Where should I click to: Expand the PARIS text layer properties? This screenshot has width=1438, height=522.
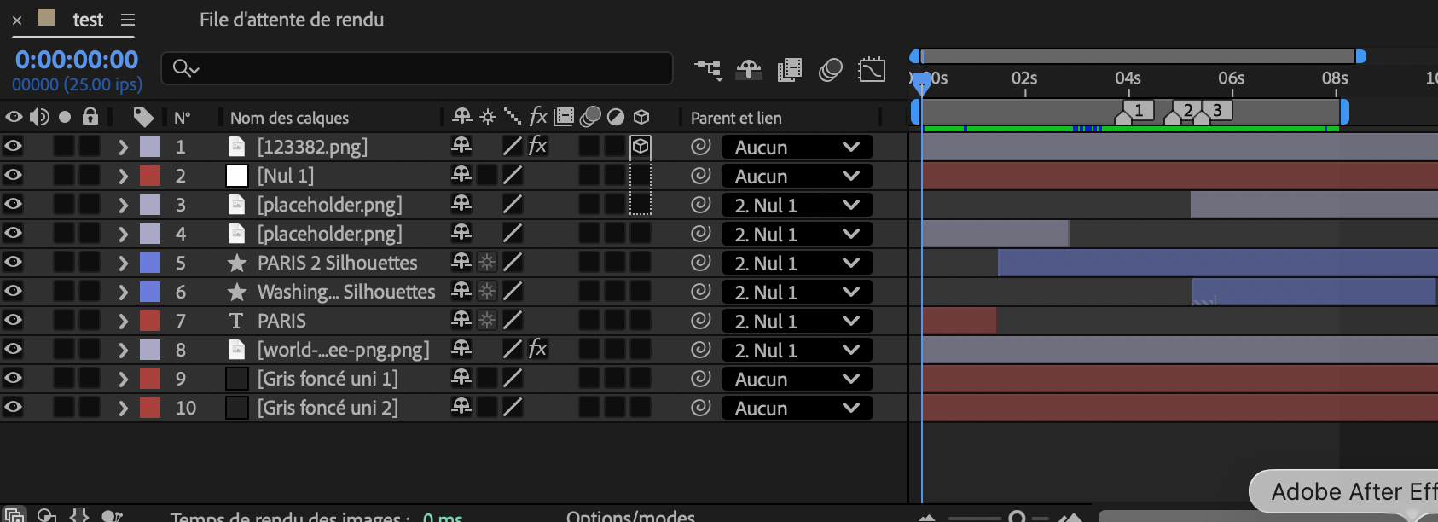[x=123, y=322]
